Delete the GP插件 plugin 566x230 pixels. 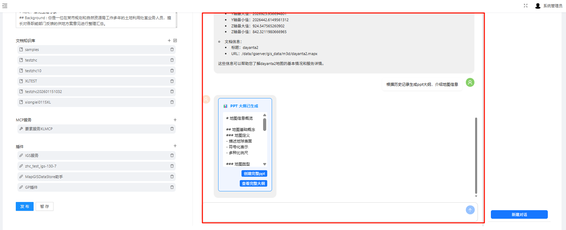point(172,187)
